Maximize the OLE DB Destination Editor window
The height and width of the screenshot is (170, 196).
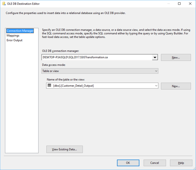pyautogui.click(x=179, y=4)
